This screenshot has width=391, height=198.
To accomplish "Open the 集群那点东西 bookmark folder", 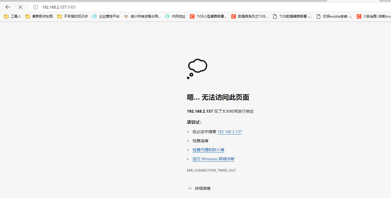I will 39,16.
